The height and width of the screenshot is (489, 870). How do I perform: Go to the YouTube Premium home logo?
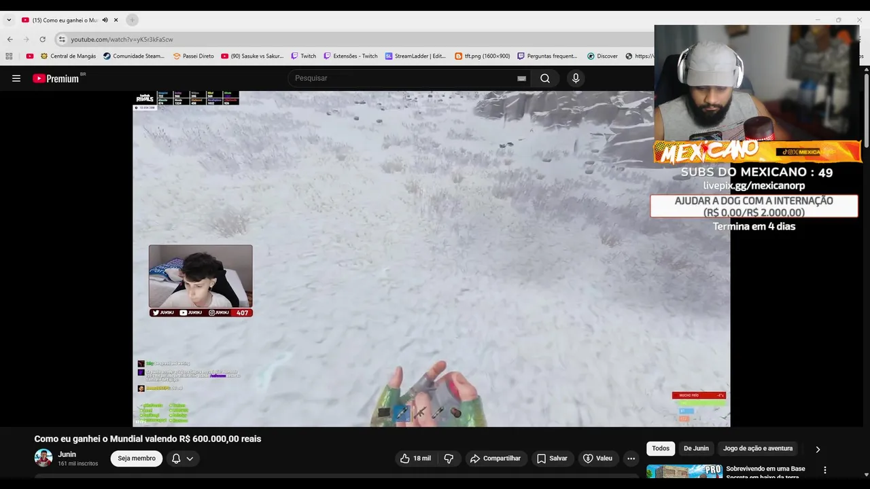[x=56, y=78]
